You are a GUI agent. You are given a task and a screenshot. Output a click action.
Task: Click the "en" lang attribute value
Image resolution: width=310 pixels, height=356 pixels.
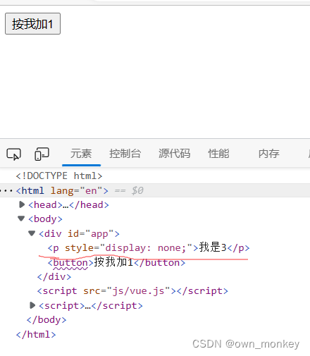click(91, 190)
